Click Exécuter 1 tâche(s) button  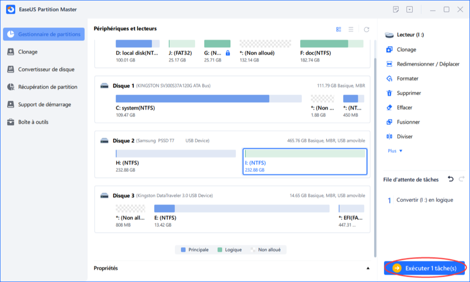click(424, 268)
